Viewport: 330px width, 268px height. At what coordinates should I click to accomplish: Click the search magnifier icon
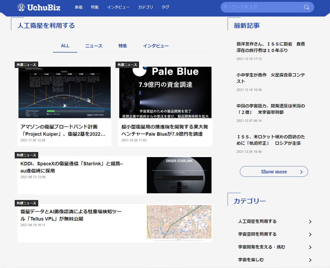(306, 7)
